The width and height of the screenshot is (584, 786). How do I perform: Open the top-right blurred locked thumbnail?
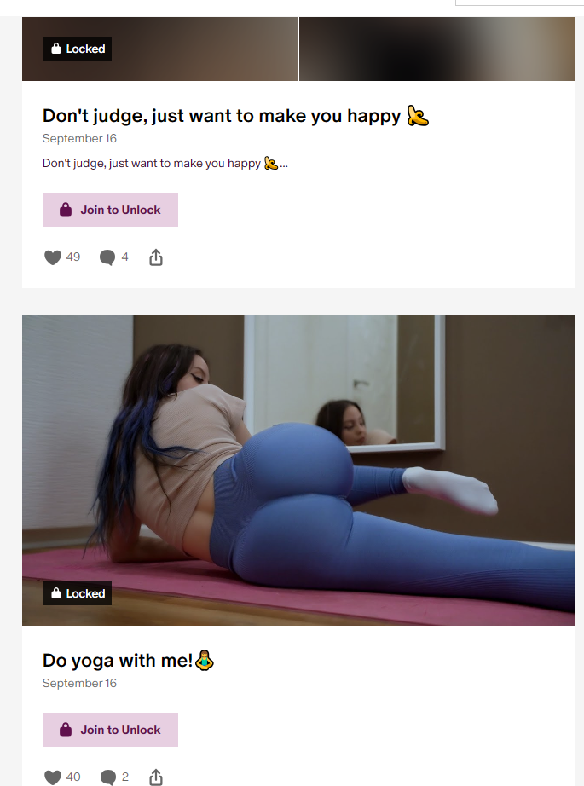(x=437, y=49)
